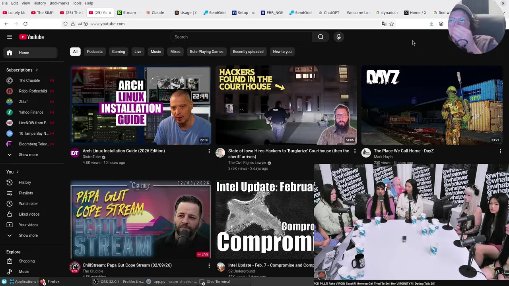The width and height of the screenshot is (509, 286).
Task: Click The Civil Rights Lawyer avatar
Action: point(220,153)
